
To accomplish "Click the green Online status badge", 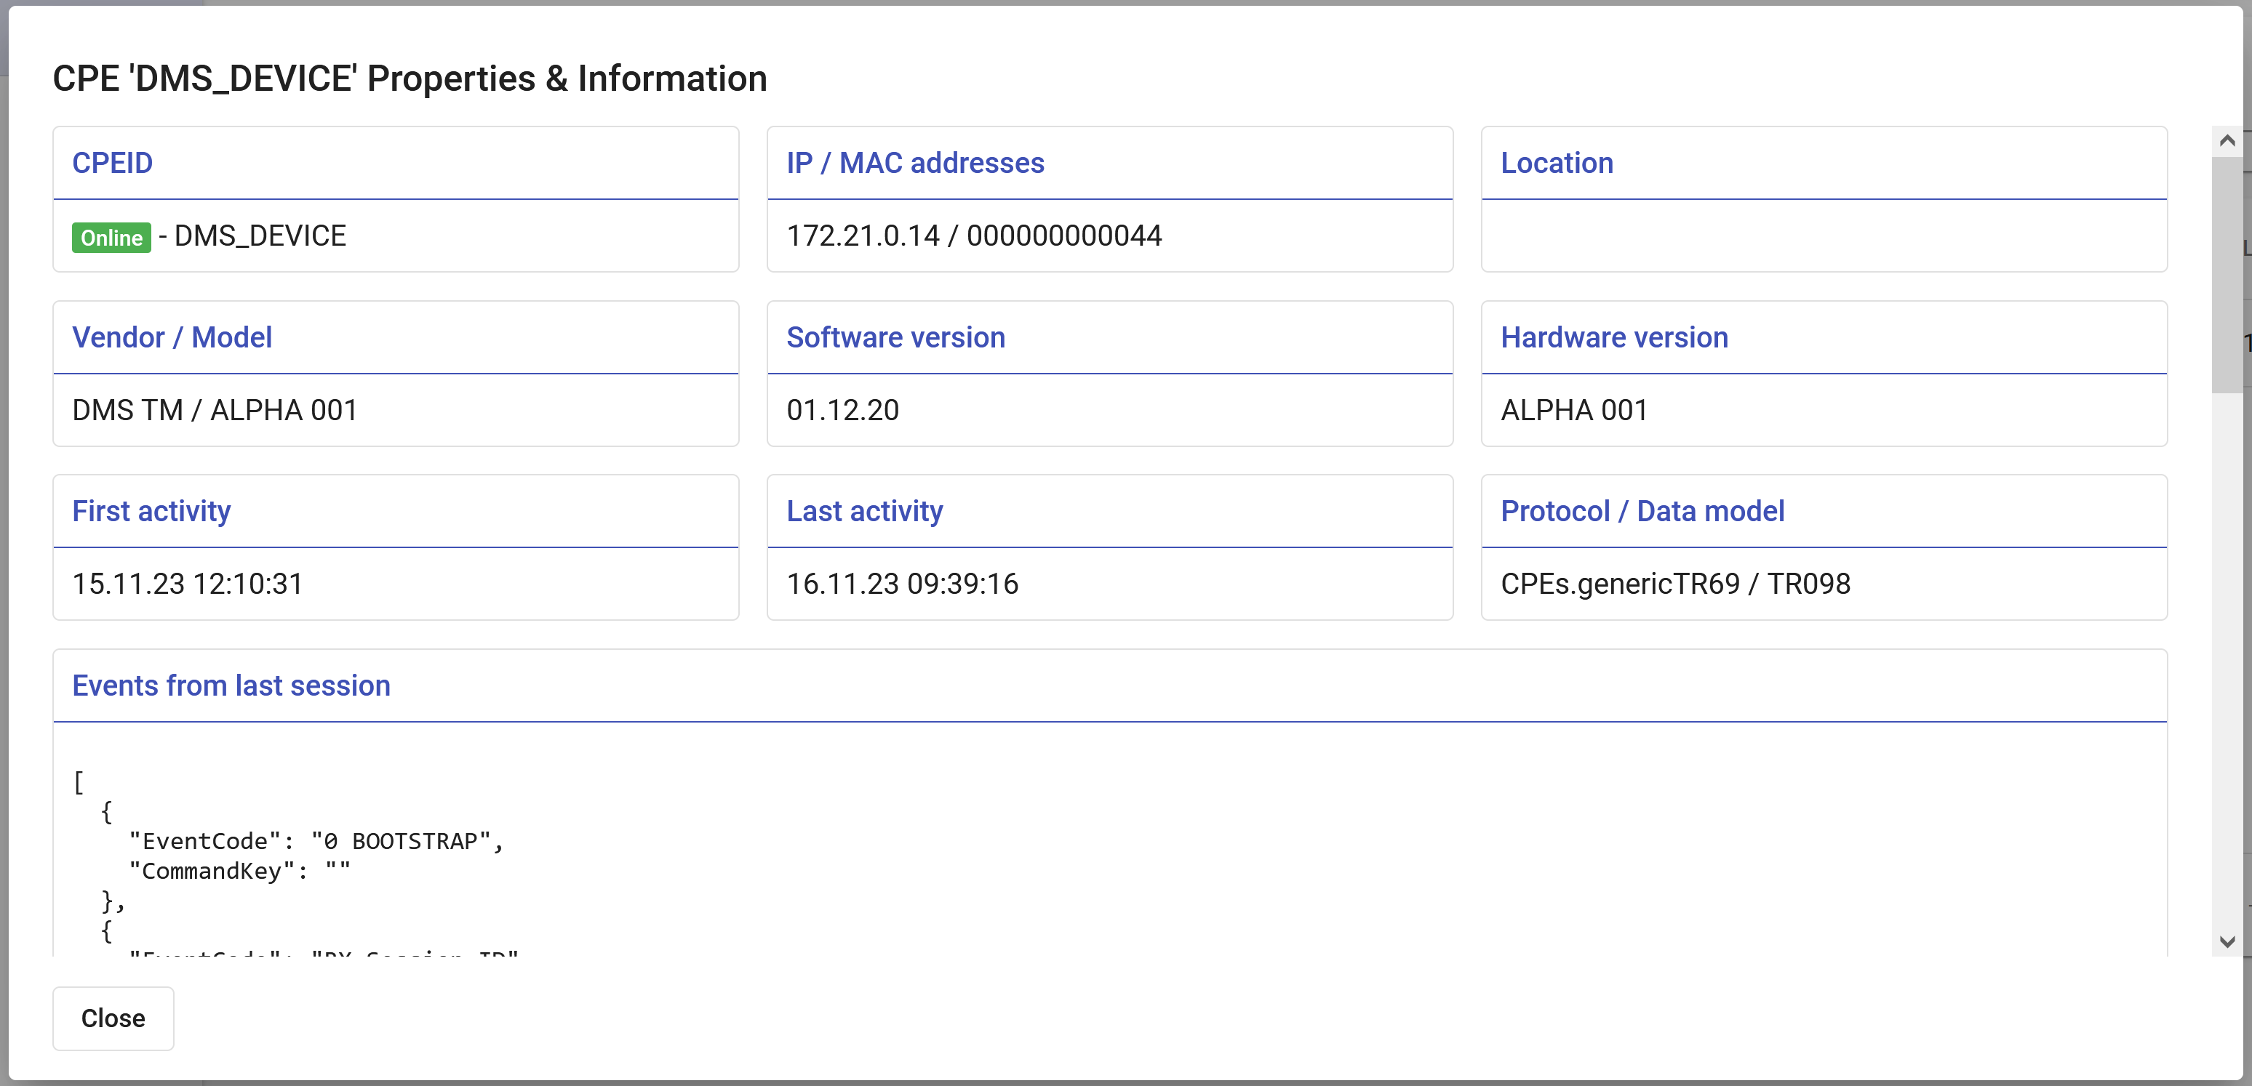I will pos(110,237).
